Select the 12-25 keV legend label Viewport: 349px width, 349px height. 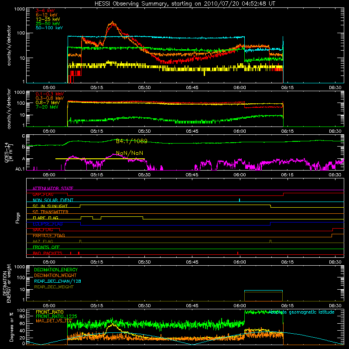pyautogui.click(x=48, y=19)
